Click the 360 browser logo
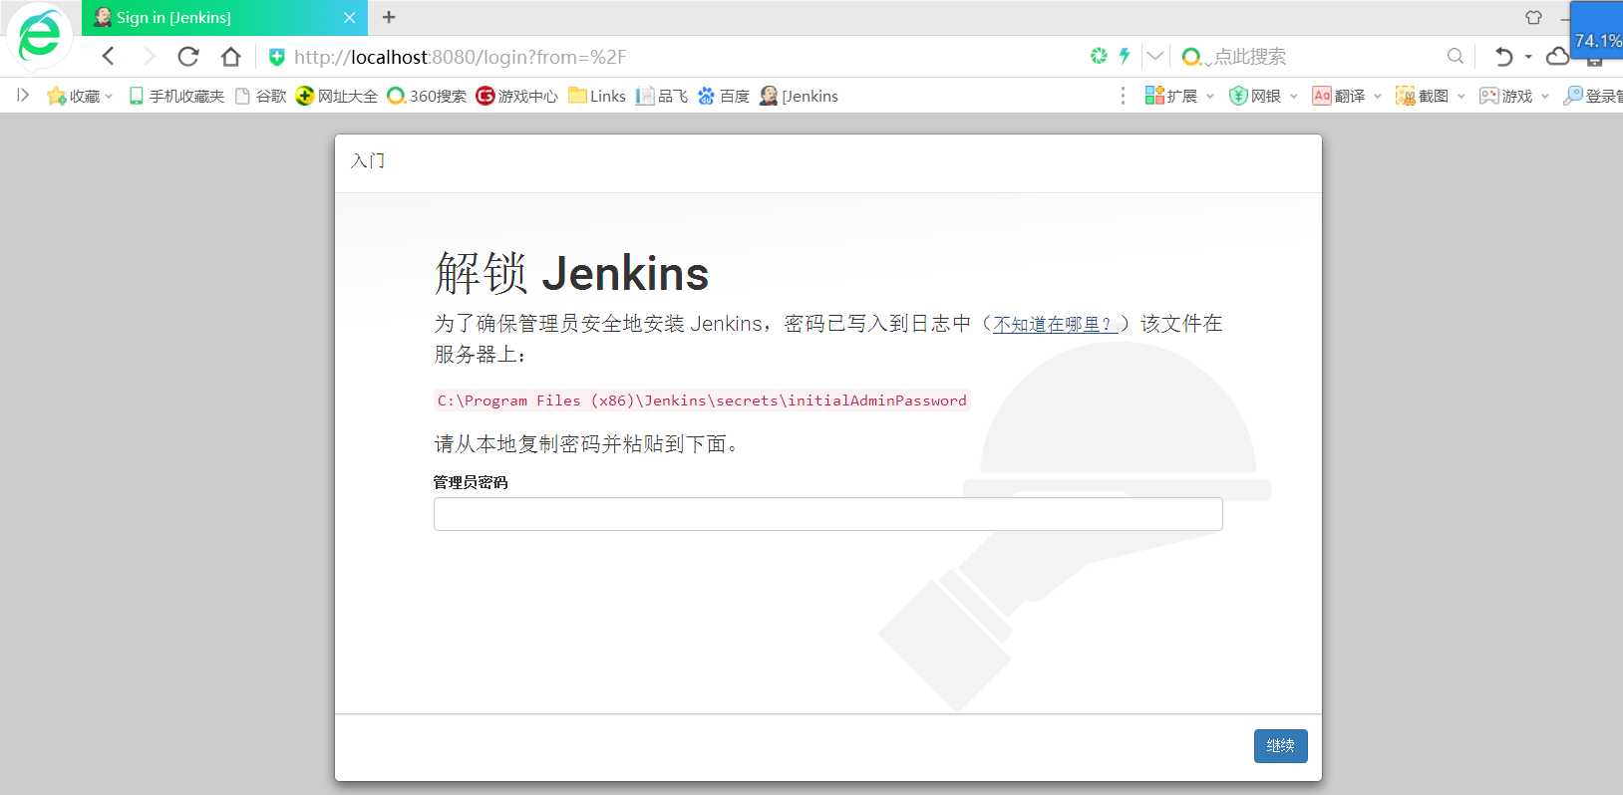Screen dimensions: 1623x795 pos(40,36)
